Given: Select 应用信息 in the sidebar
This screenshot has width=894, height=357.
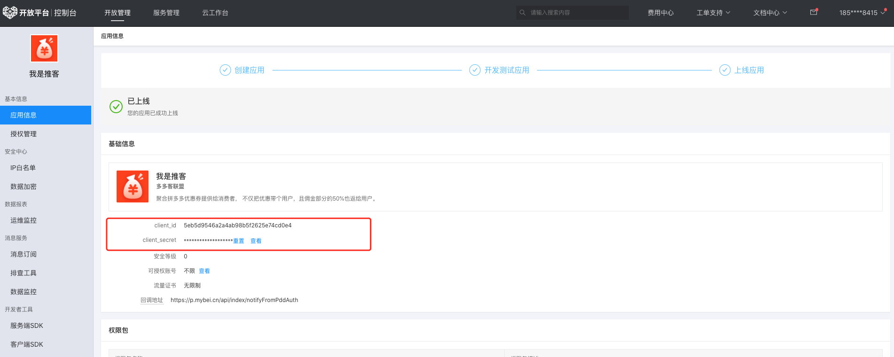Looking at the screenshot, I should pyautogui.click(x=46, y=115).
